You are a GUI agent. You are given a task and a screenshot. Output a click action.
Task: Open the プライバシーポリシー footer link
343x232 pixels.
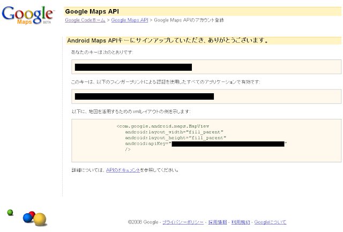183,222
